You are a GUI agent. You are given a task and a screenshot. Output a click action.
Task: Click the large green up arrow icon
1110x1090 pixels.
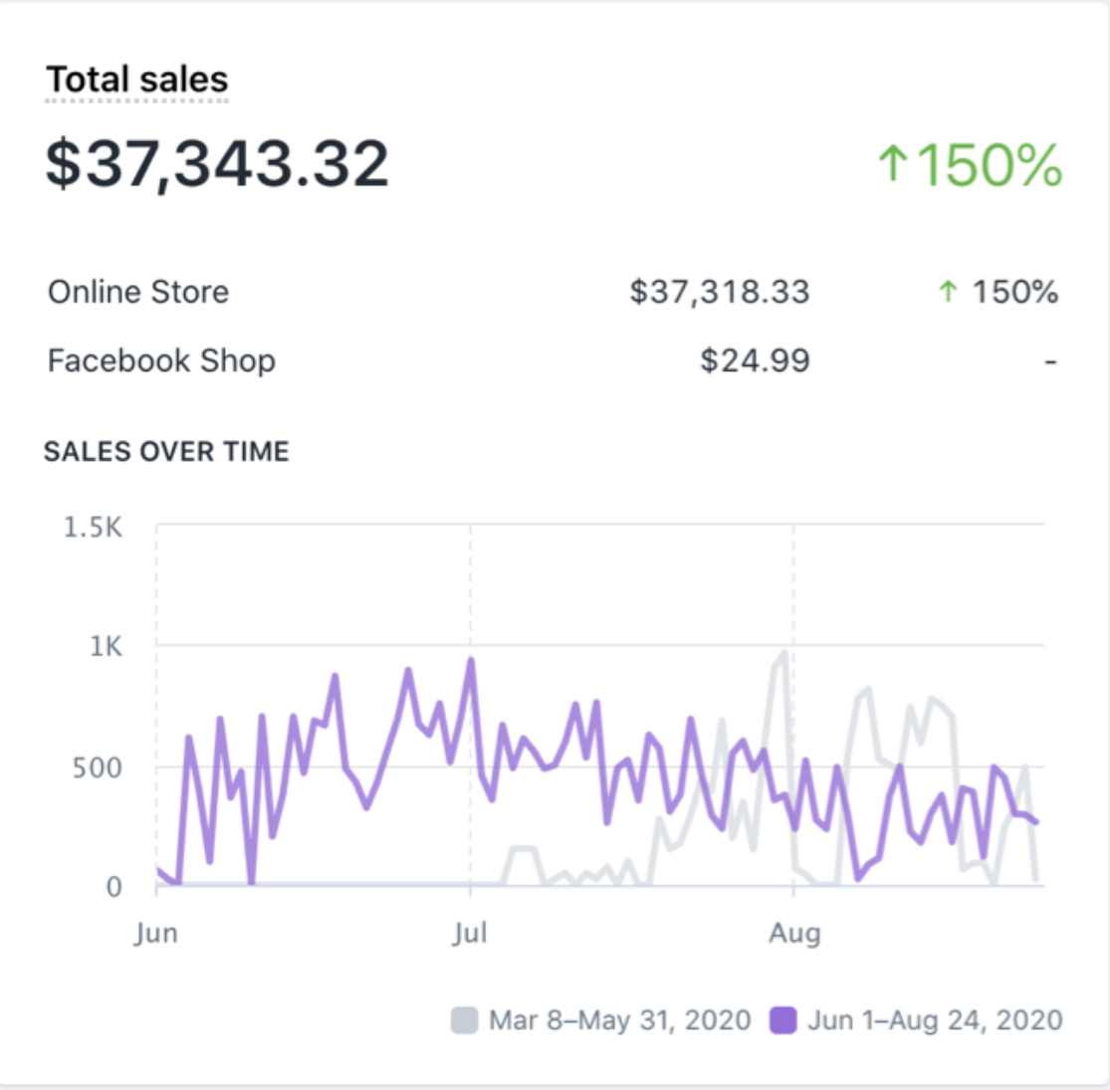tap(893, 164)
